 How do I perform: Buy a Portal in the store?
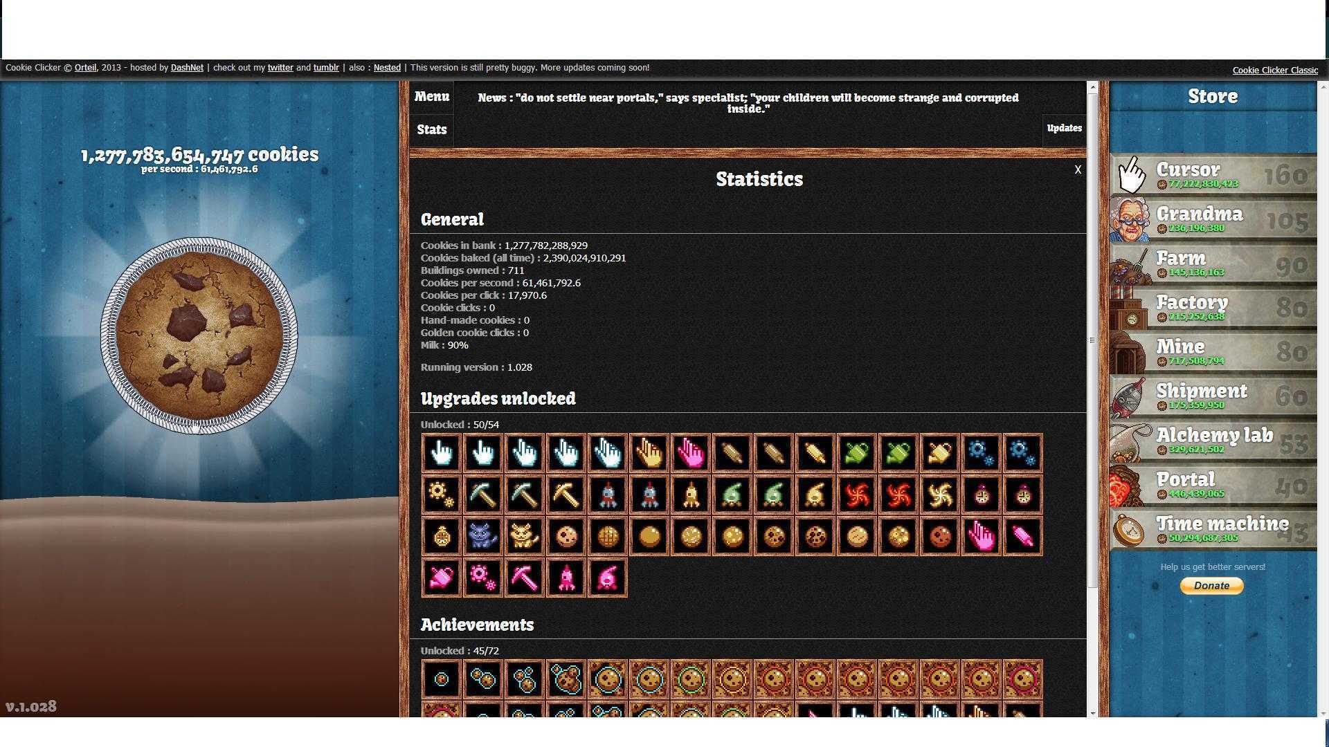tap(1213, 485)
